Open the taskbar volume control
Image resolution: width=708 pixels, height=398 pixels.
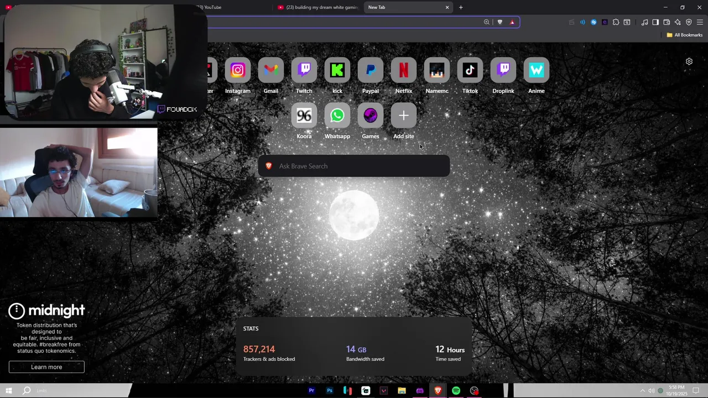(x=651, y=391)
